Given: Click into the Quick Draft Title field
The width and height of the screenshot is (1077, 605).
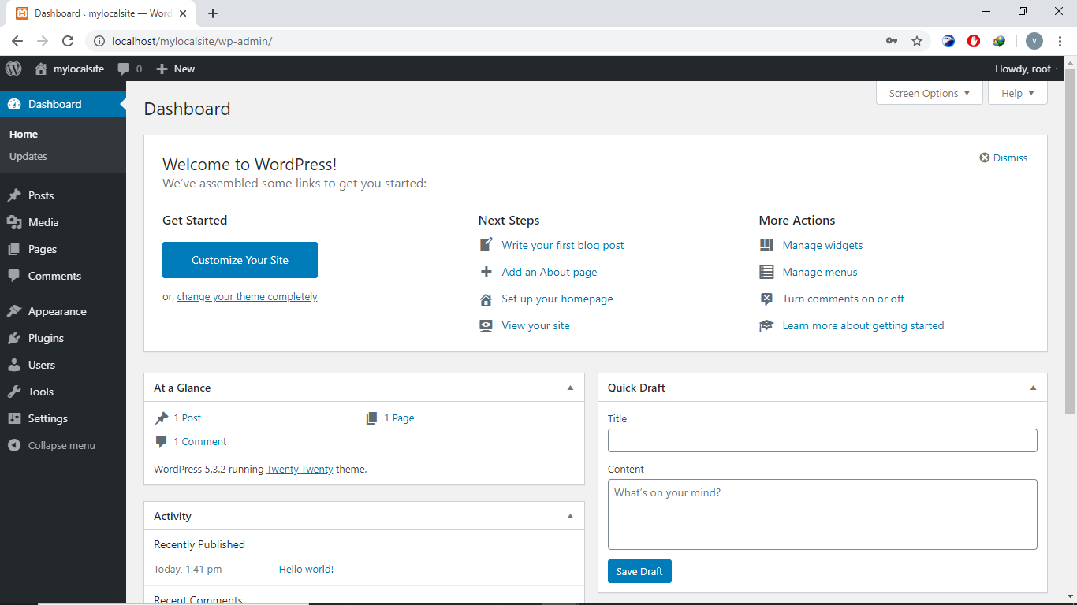Looking at the screenshot, I should tap(822, 440).
